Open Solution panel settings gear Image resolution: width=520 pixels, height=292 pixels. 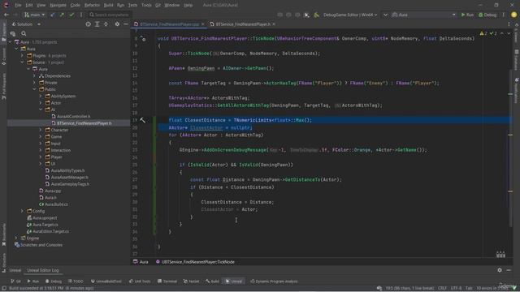point(117,24)
